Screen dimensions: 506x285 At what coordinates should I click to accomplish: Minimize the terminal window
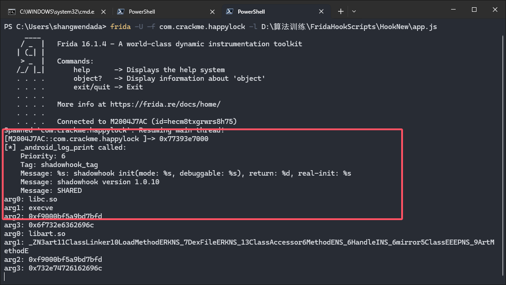coord(453,10)
